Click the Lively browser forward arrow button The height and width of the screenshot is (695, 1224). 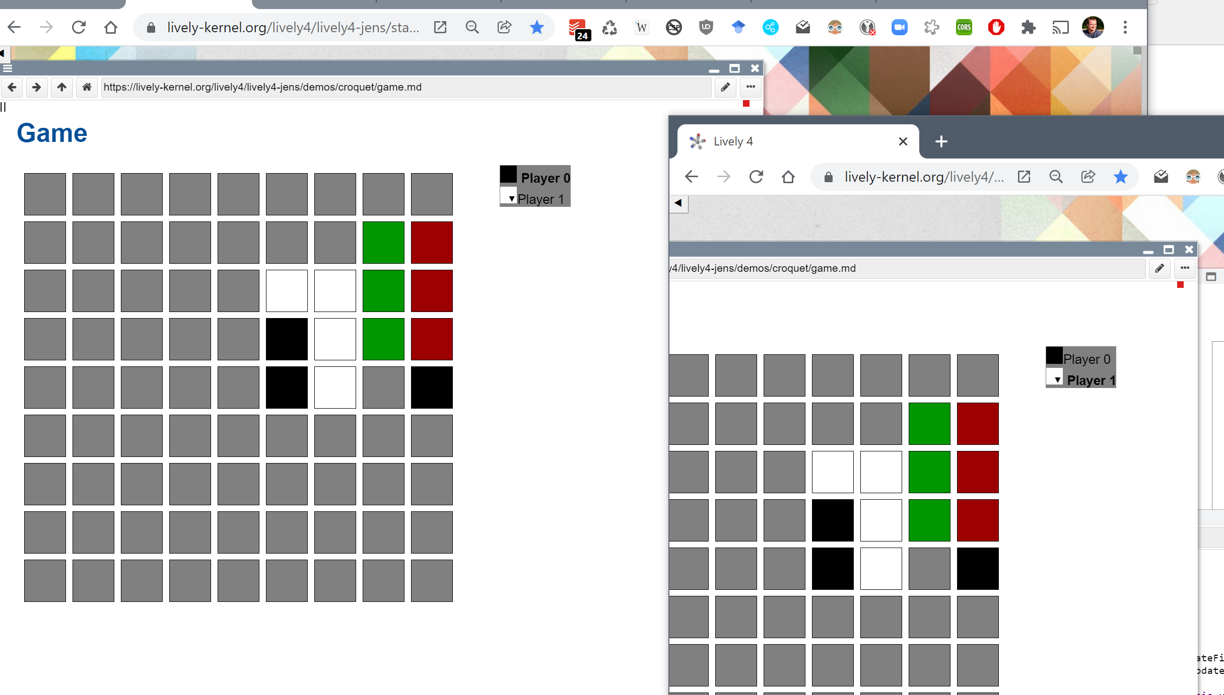(x=36, y=87)
